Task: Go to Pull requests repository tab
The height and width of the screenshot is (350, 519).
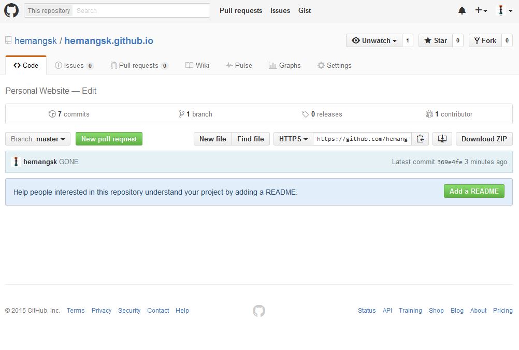Action: coord(139,66)
